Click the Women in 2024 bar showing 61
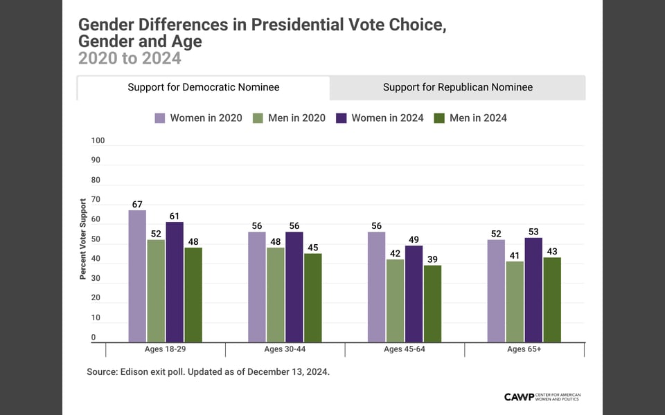This screenshot has width=665, height=415. tap(175, 282)
